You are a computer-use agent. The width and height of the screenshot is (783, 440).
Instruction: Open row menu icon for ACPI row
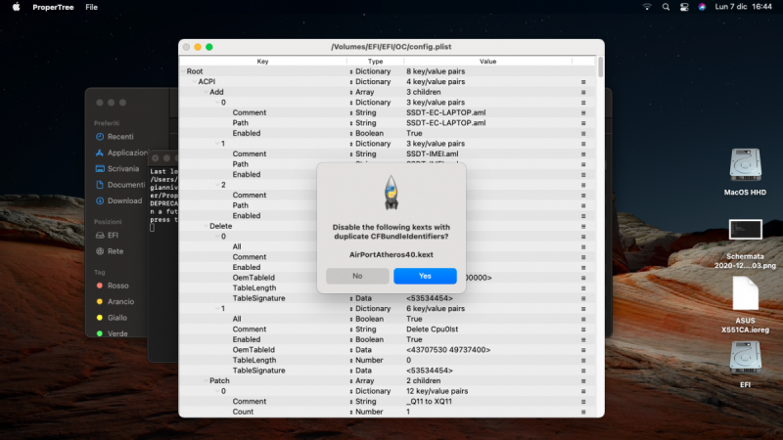583,82
